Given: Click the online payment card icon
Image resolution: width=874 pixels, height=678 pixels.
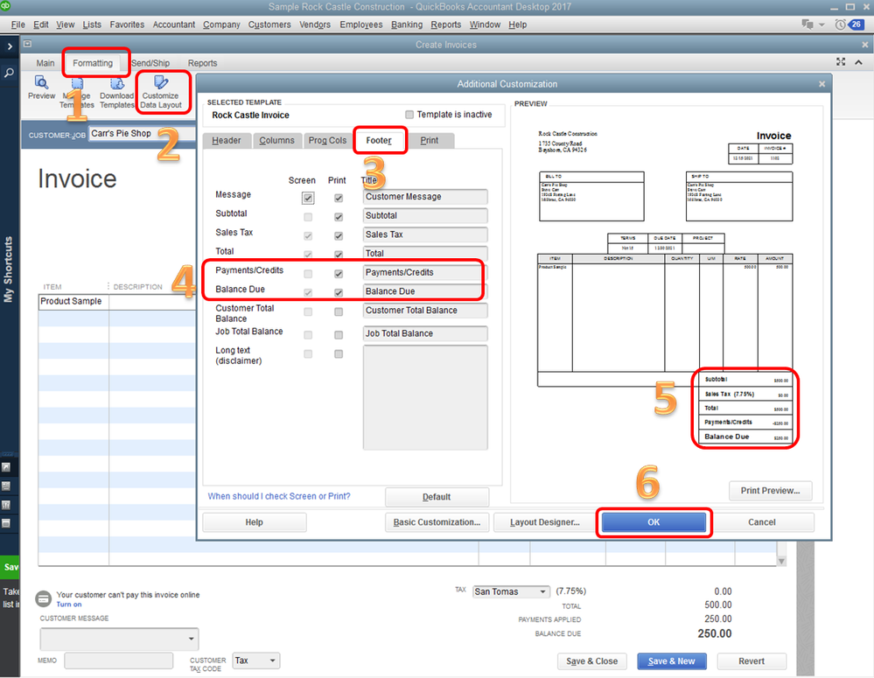Looking at the screenshot, I should tap(44, 598).
